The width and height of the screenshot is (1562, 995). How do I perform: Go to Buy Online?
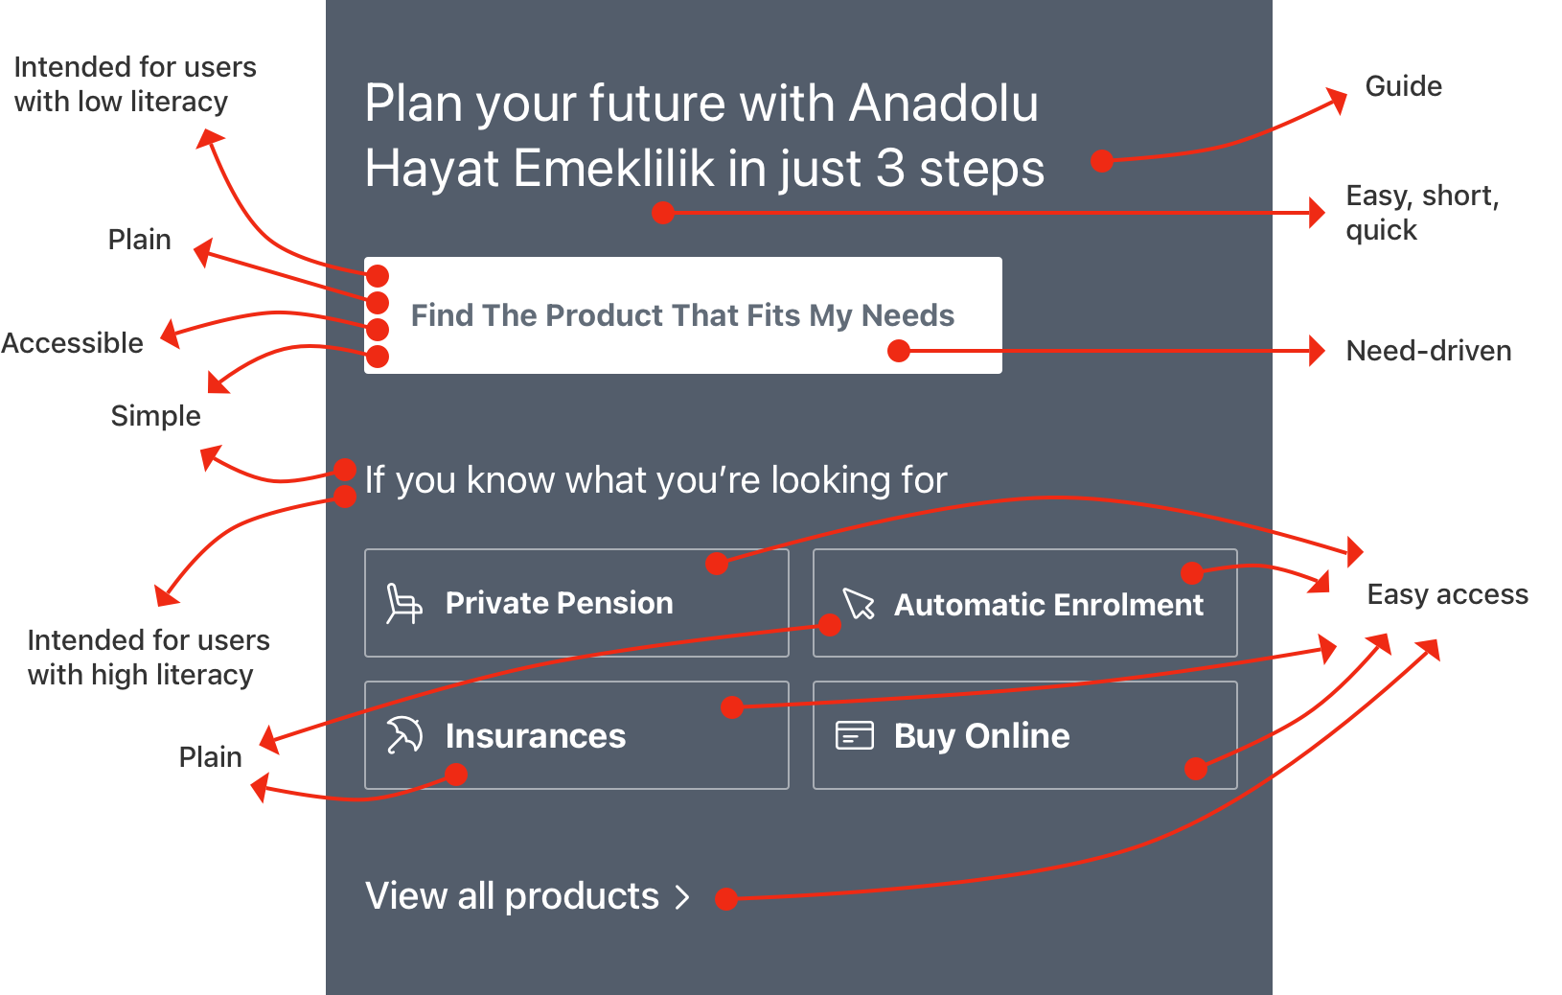(1025, 735)
